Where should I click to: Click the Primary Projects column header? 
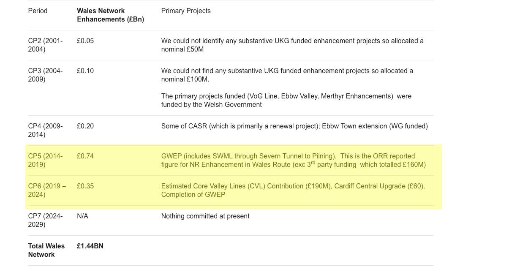pyautogui.click(x=186, y=11)
